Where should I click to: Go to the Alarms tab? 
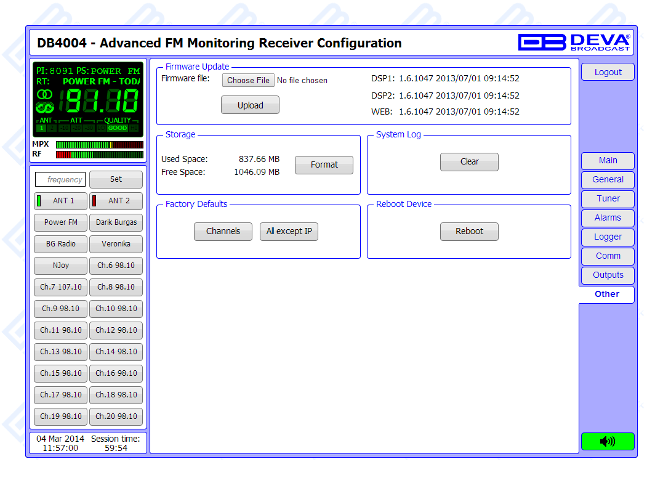point(608,217)
